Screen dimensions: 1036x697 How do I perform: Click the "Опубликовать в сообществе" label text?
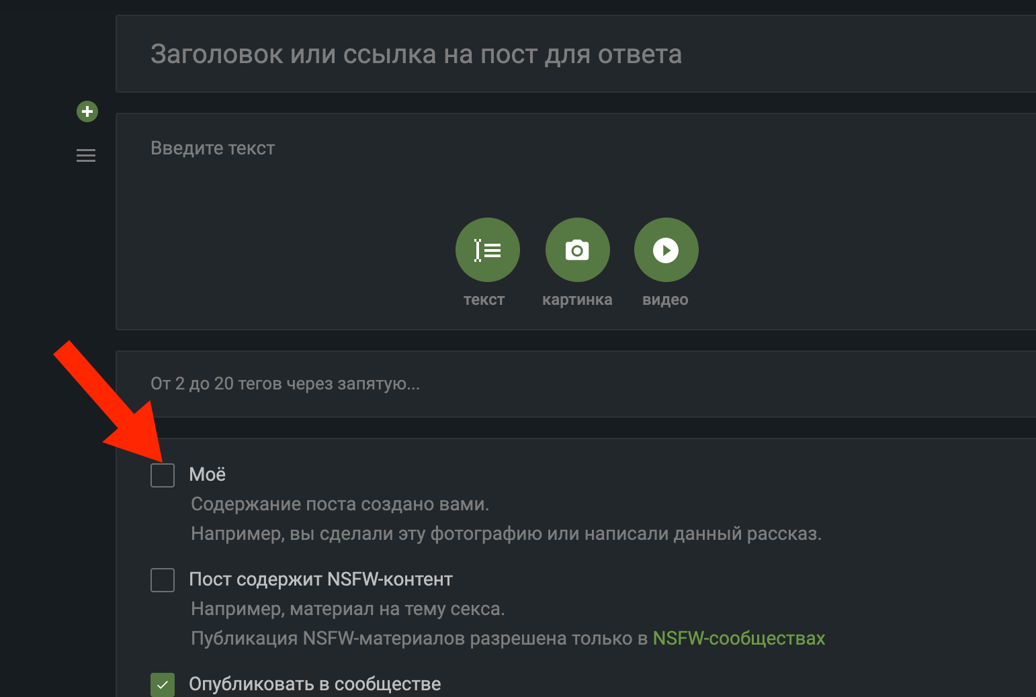point(315,684)
